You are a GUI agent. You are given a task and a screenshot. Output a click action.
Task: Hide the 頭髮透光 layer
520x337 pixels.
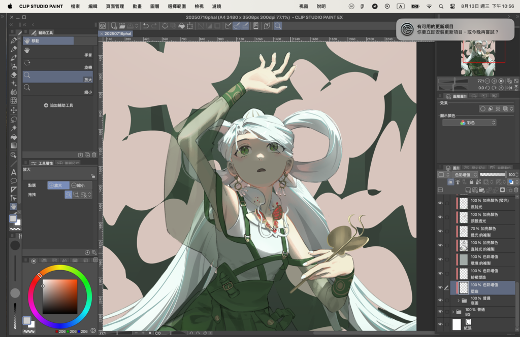[x=440, y=217]
